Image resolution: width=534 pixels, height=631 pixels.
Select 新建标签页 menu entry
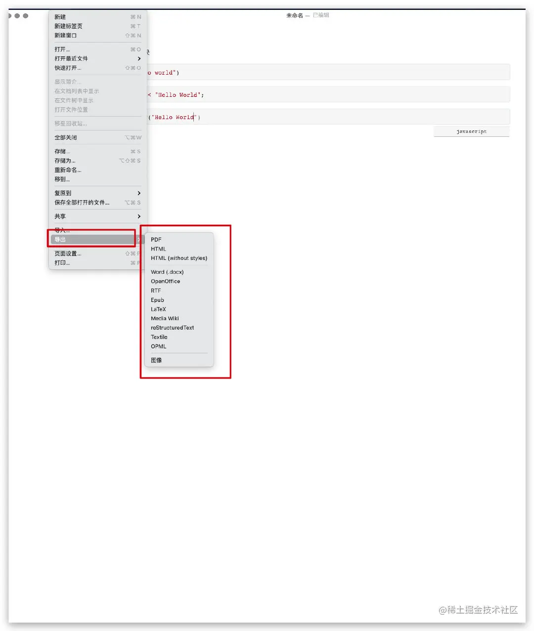(97, 26)
